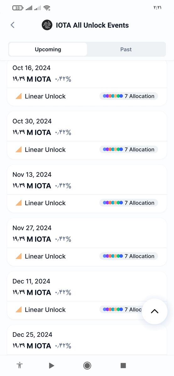Screen dimensions: 174x376
Task: Expand 7 Allocation badge for Oct 30, 2024
Action: pos(129,149)
